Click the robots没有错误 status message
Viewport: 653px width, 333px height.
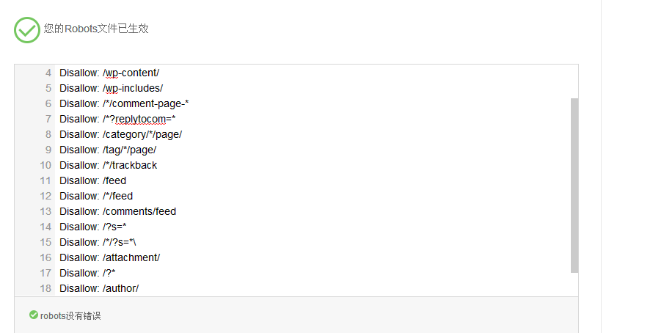tap(70, 316)
